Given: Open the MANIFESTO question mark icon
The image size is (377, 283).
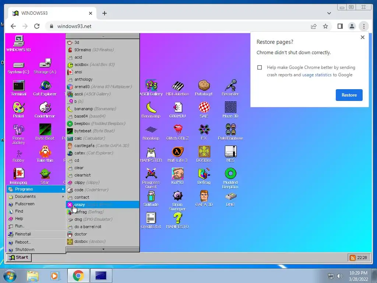Looking at the screenshot, I should (177, 221).
